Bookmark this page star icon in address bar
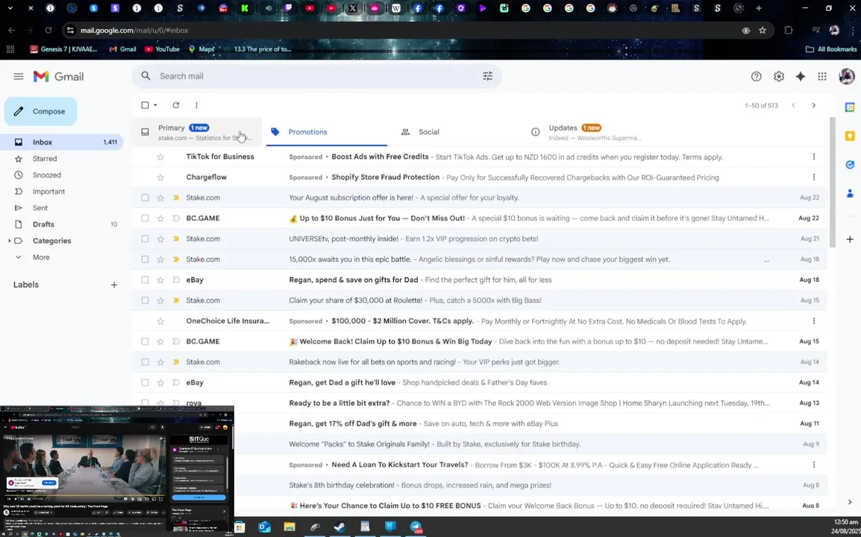 pyautogui.click(x=763, y=31)
